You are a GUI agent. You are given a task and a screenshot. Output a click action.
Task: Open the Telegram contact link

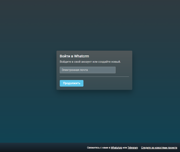(133, 148)
